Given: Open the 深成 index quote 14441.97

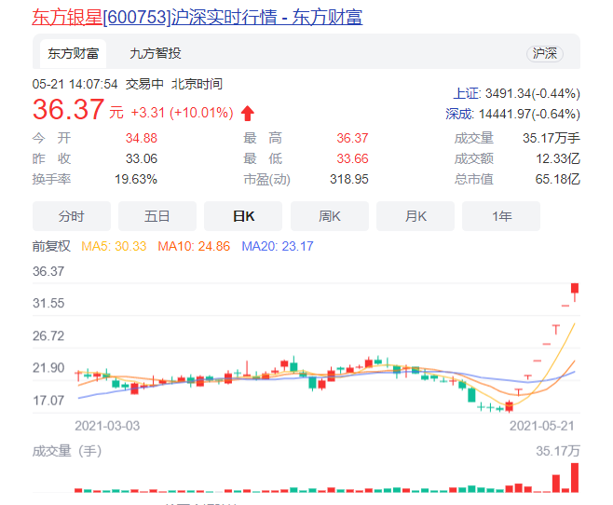Looking at the screenshot, I should (513, 114).
